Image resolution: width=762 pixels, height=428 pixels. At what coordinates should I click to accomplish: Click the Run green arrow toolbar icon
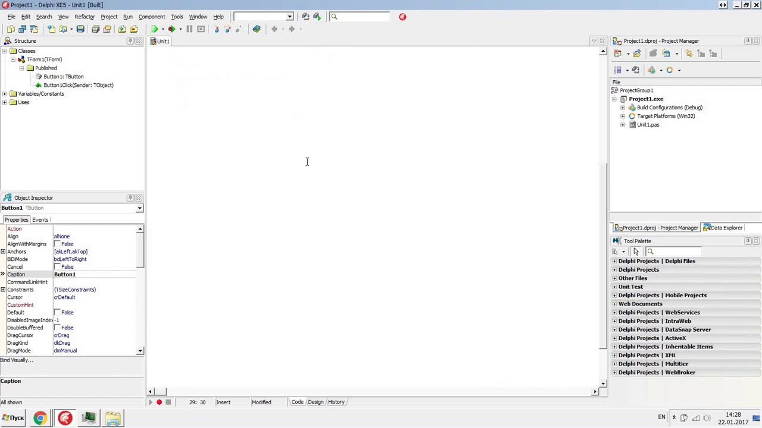(x=155, y=29)
